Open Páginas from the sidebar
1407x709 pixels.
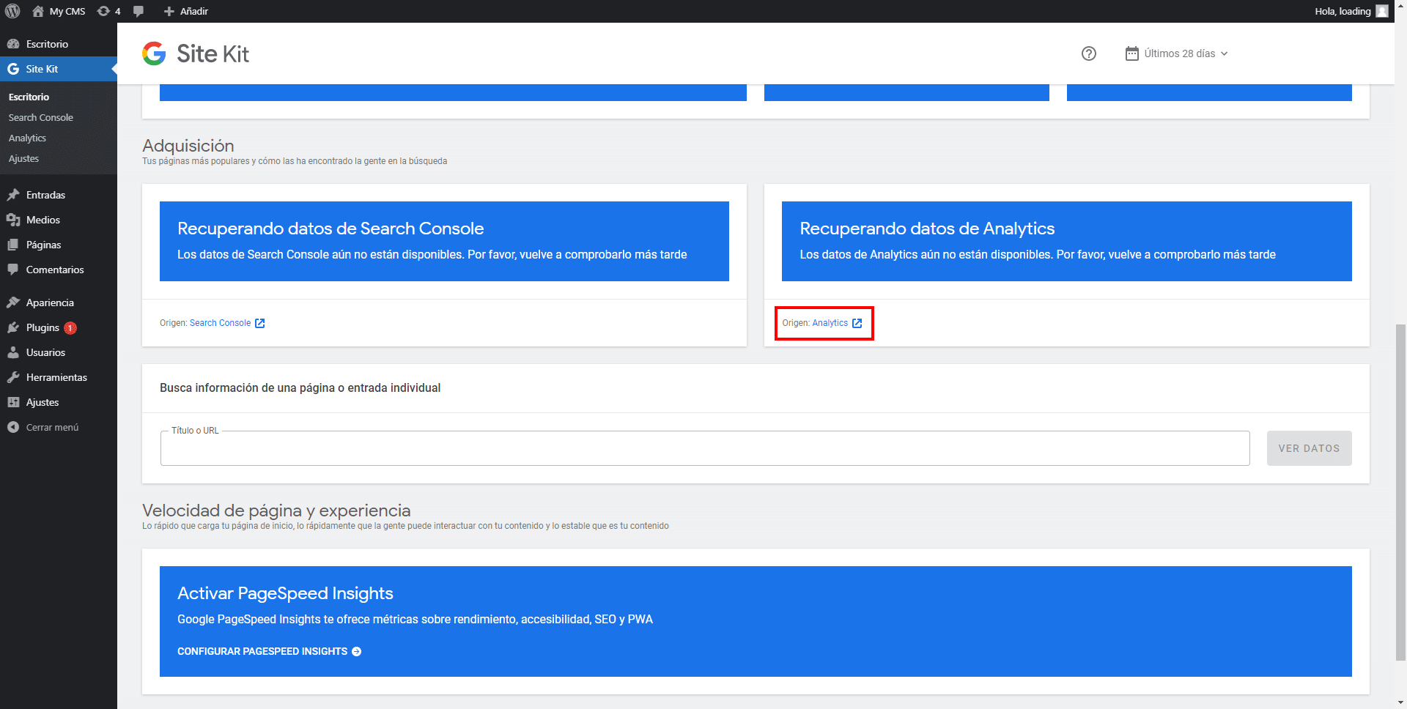tap(59, 245)
